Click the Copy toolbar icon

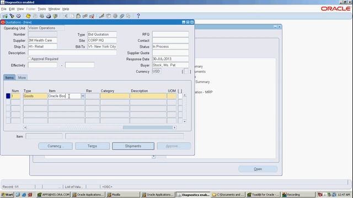pos(72,16)
